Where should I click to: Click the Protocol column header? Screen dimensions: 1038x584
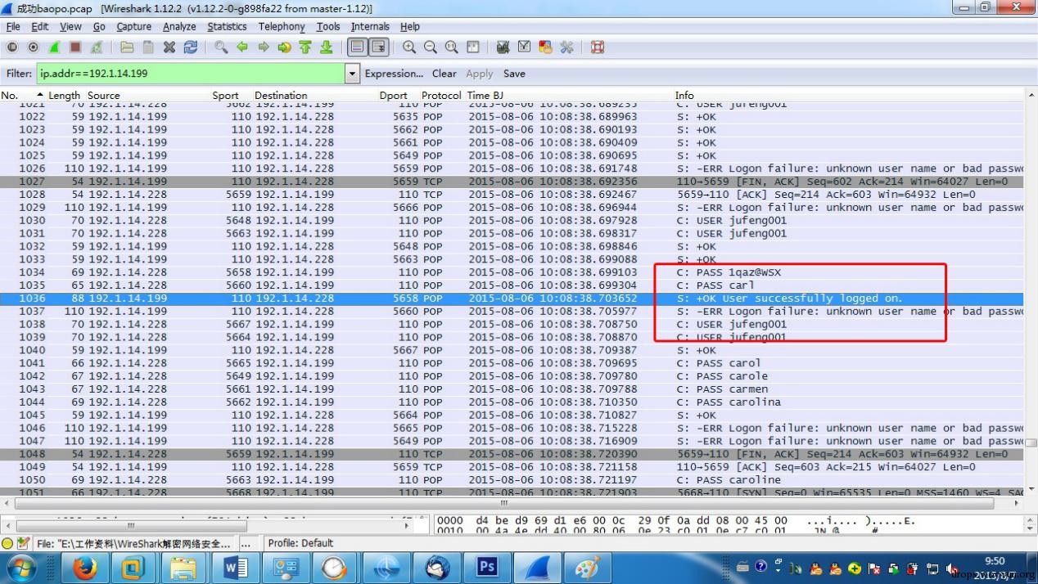pyautogui.click(x=441, y=96)
